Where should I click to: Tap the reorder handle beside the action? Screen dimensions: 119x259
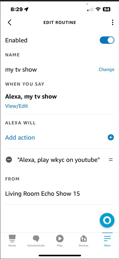coord(111,160)
